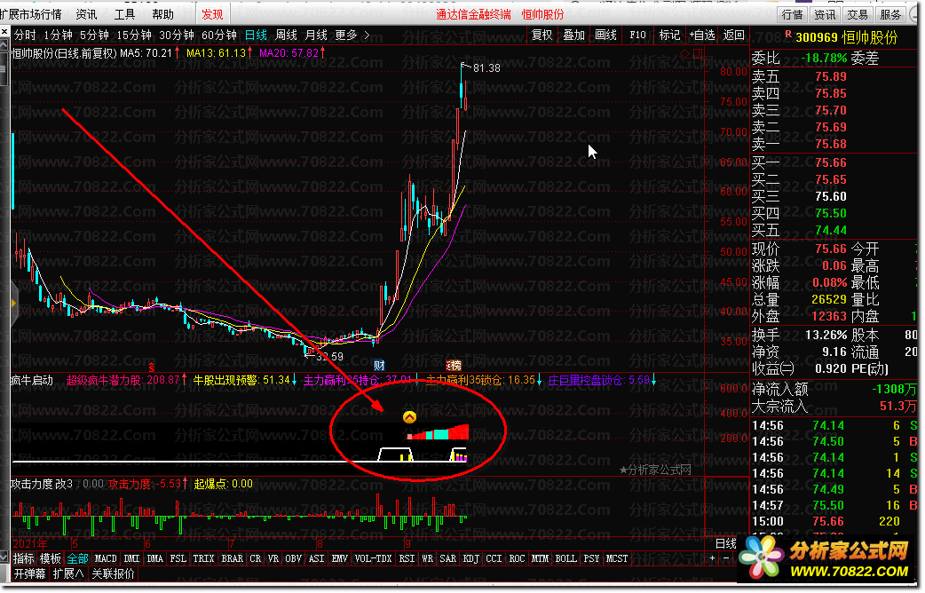Select the BRAR indicator
This screenshot has height=593, width=925.
tap(232, 558)
